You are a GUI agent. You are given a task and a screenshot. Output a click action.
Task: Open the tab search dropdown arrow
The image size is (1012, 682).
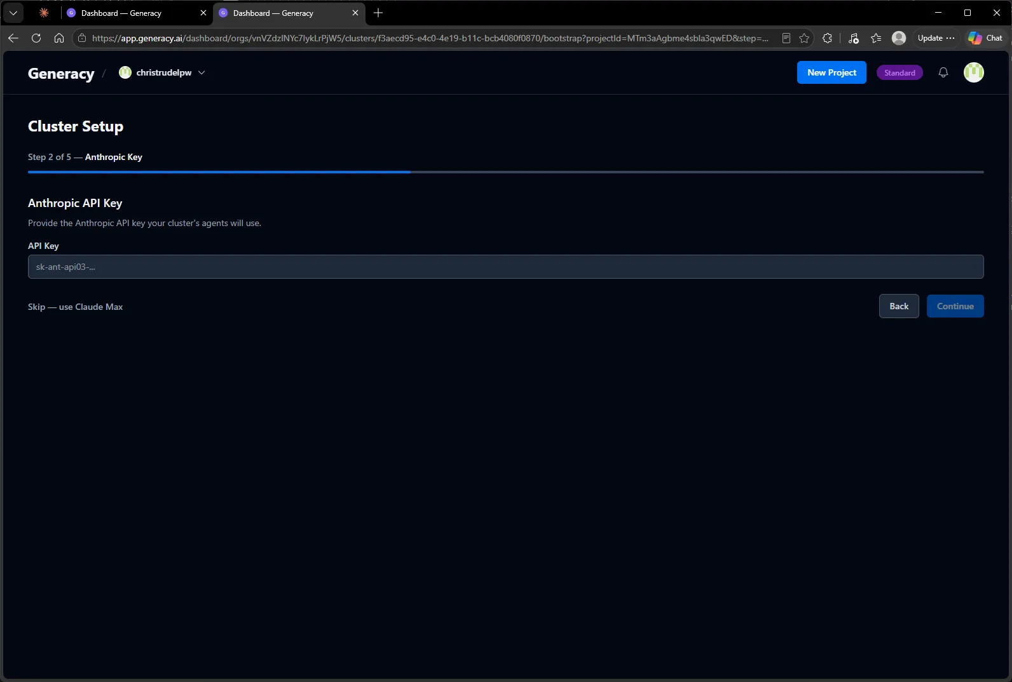13,13
